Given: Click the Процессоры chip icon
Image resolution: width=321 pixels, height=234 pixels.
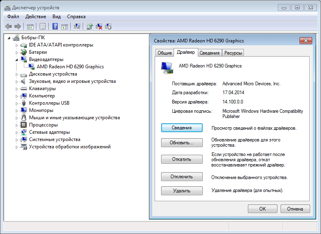Looking at the screenshot, I should tap(24, 125).
